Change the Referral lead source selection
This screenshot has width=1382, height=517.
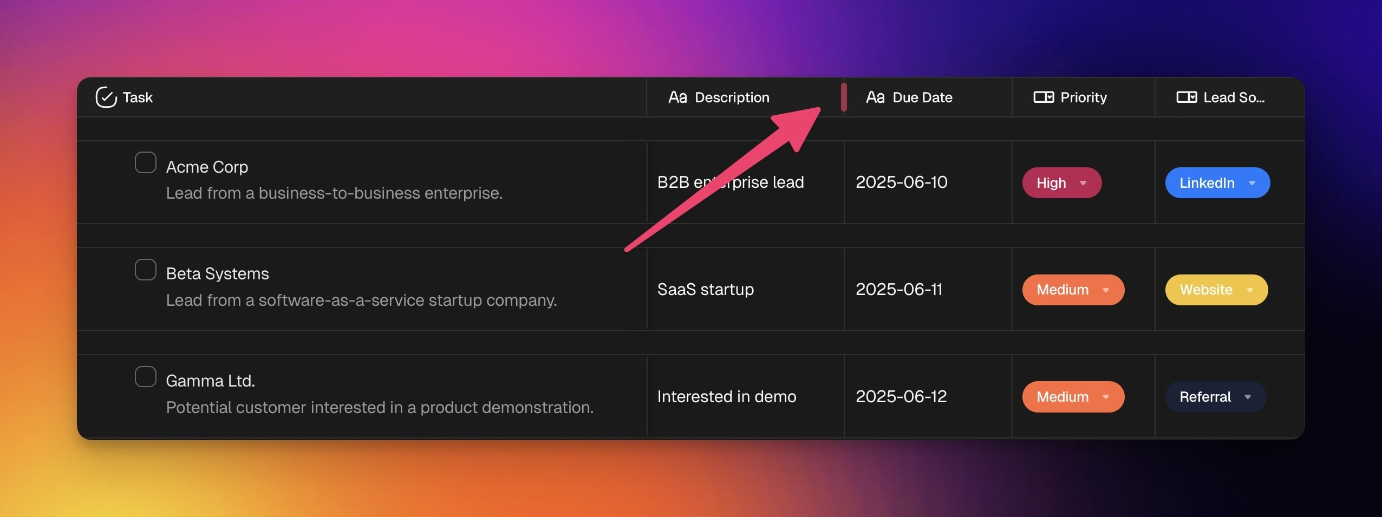1215,397
